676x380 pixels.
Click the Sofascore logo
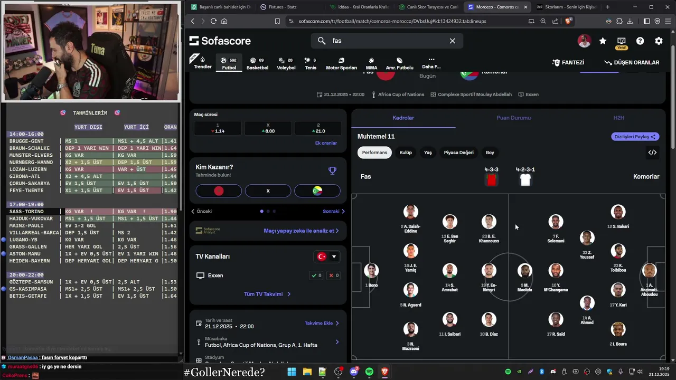[x=220, y=41]
